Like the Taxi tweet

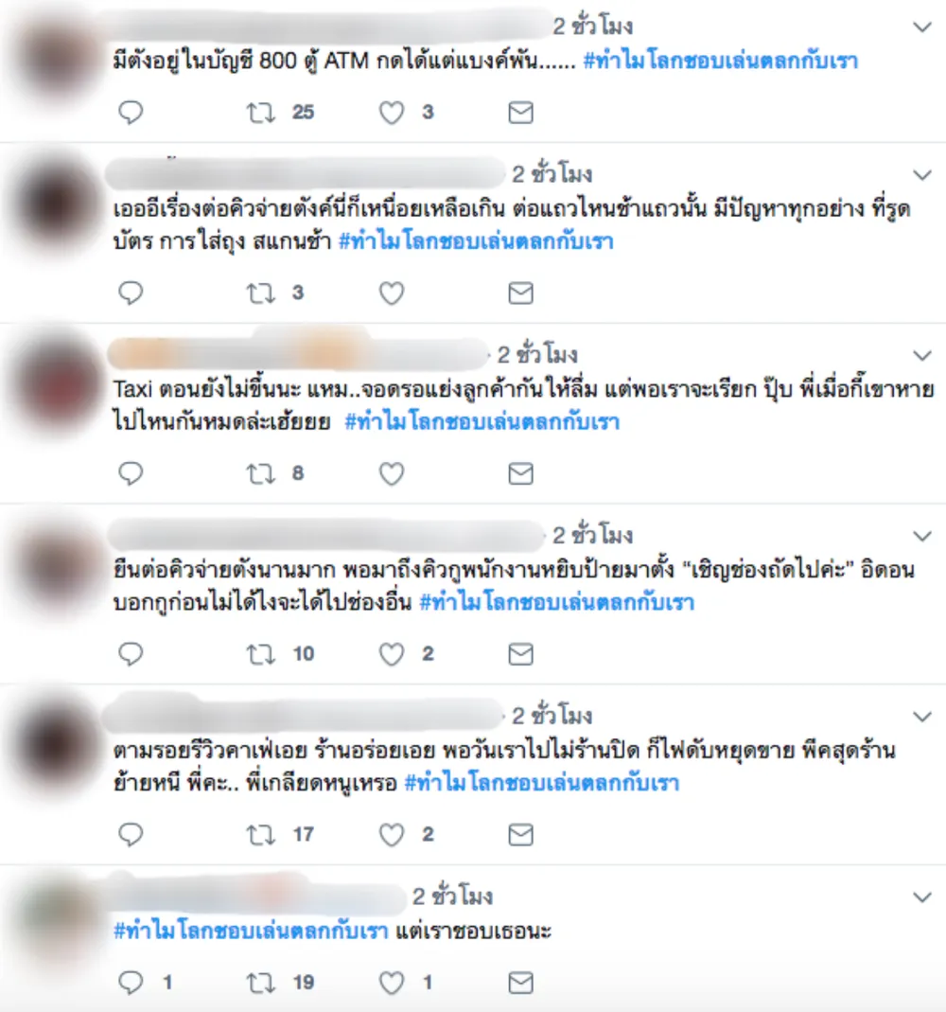[392, 474]
